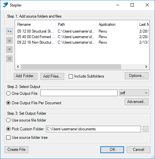This screenshot has width=155, height=159.
Task: Select One Output File radio button
Action: (x=8, y=94)
